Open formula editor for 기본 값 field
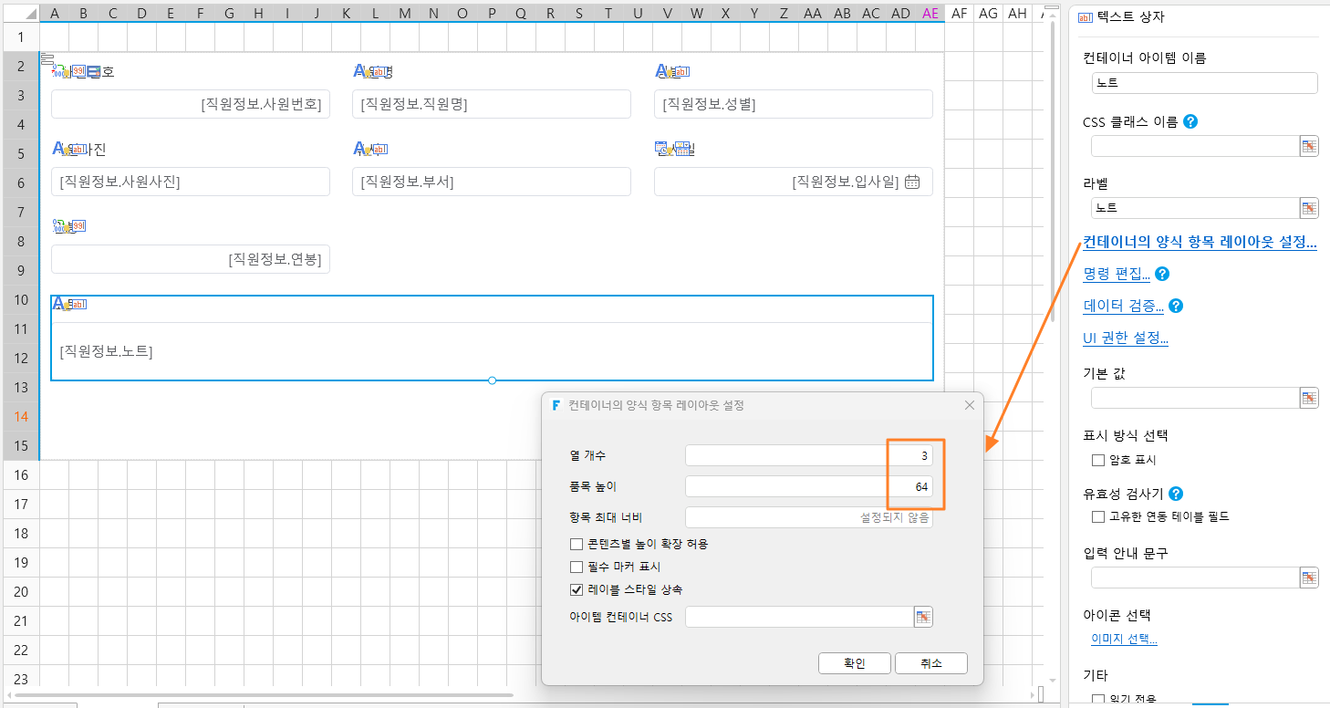This screenshot has height=708, width=1330. pyautogui.click(x=1309, y=398)
